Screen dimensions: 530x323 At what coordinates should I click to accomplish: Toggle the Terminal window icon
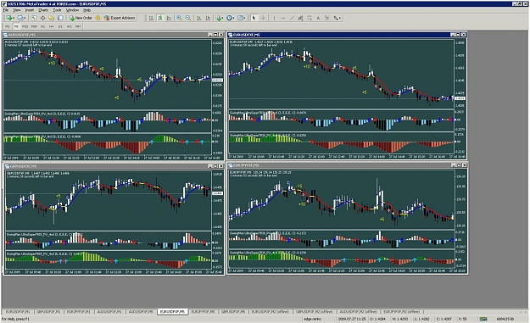click(60, 18)
